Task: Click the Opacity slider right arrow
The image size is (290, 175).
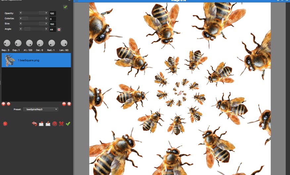Action: coord(46,13)
